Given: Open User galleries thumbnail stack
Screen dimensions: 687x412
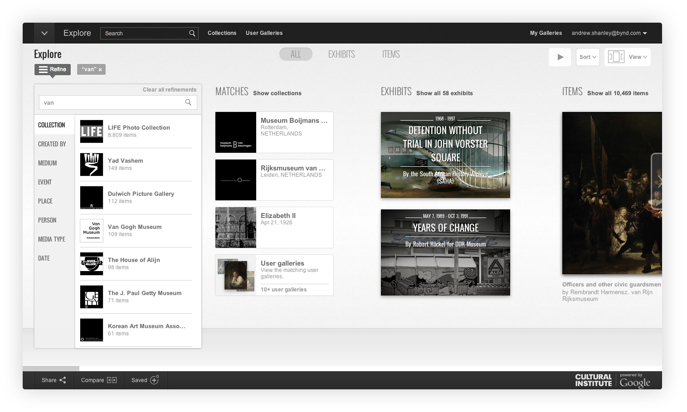Looking at the screenshot, I should tap(236, 275).
